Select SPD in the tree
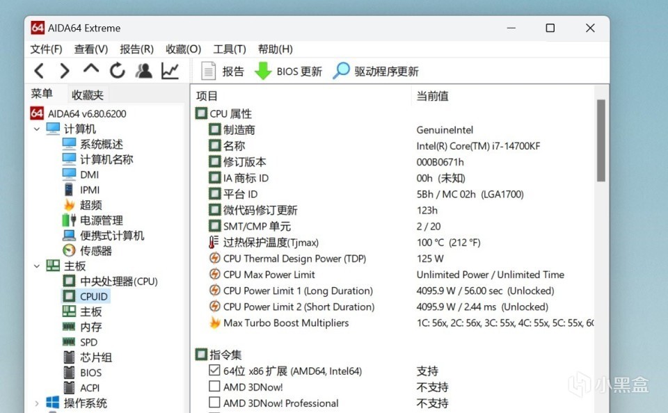Viewport: 668px width, 413px height. pyautogui.click(x=80, y=342)
